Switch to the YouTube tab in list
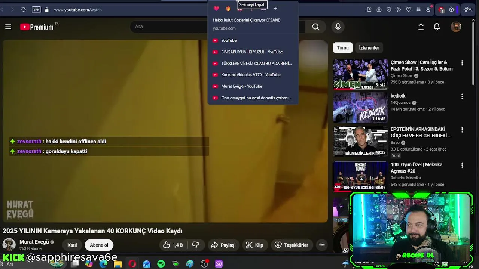This screenshot has height=269, width=479. (253, 40)
